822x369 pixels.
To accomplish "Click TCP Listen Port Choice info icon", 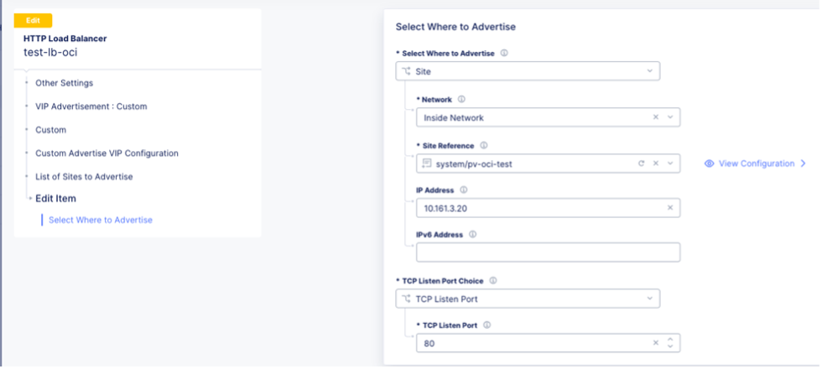I will click(492, 280).
